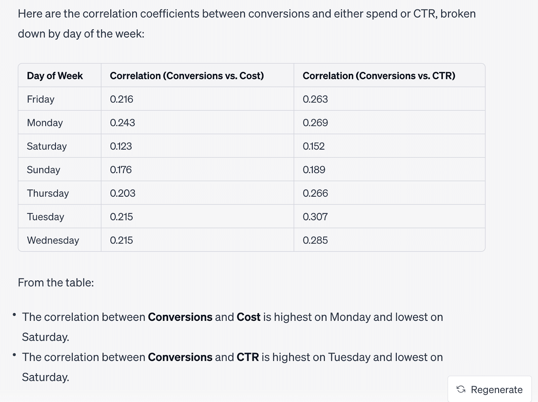Select the Monday row label
The image size is (538, 402).
[x=45, y=123]
